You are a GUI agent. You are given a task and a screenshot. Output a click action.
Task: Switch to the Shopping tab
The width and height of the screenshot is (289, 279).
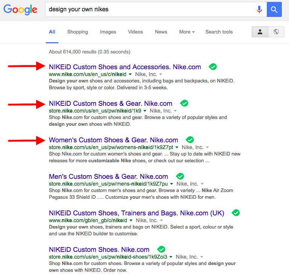pyautogui.click(x=78, y=32)
